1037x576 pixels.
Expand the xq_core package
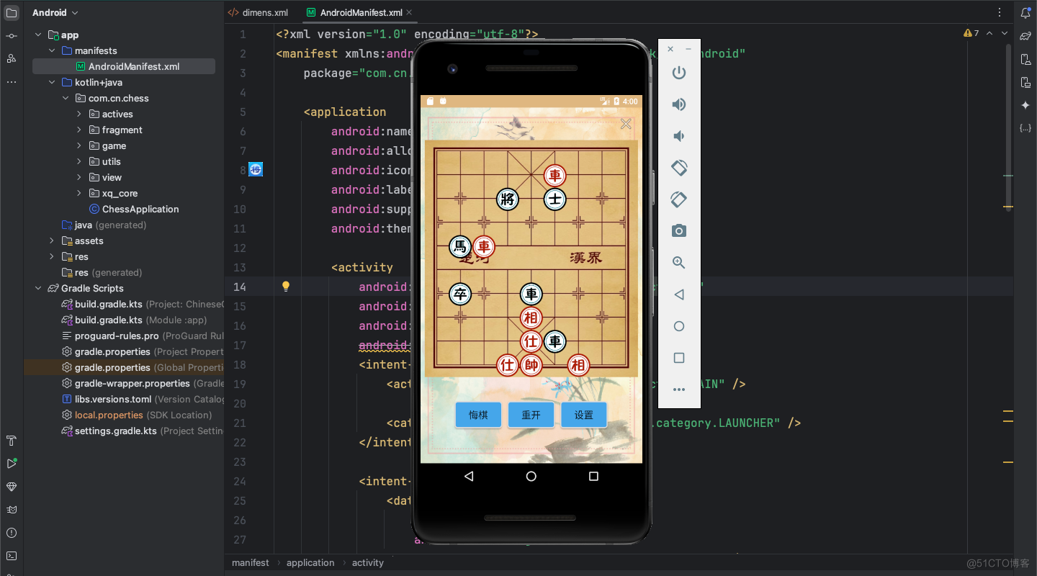coord(79,193)
